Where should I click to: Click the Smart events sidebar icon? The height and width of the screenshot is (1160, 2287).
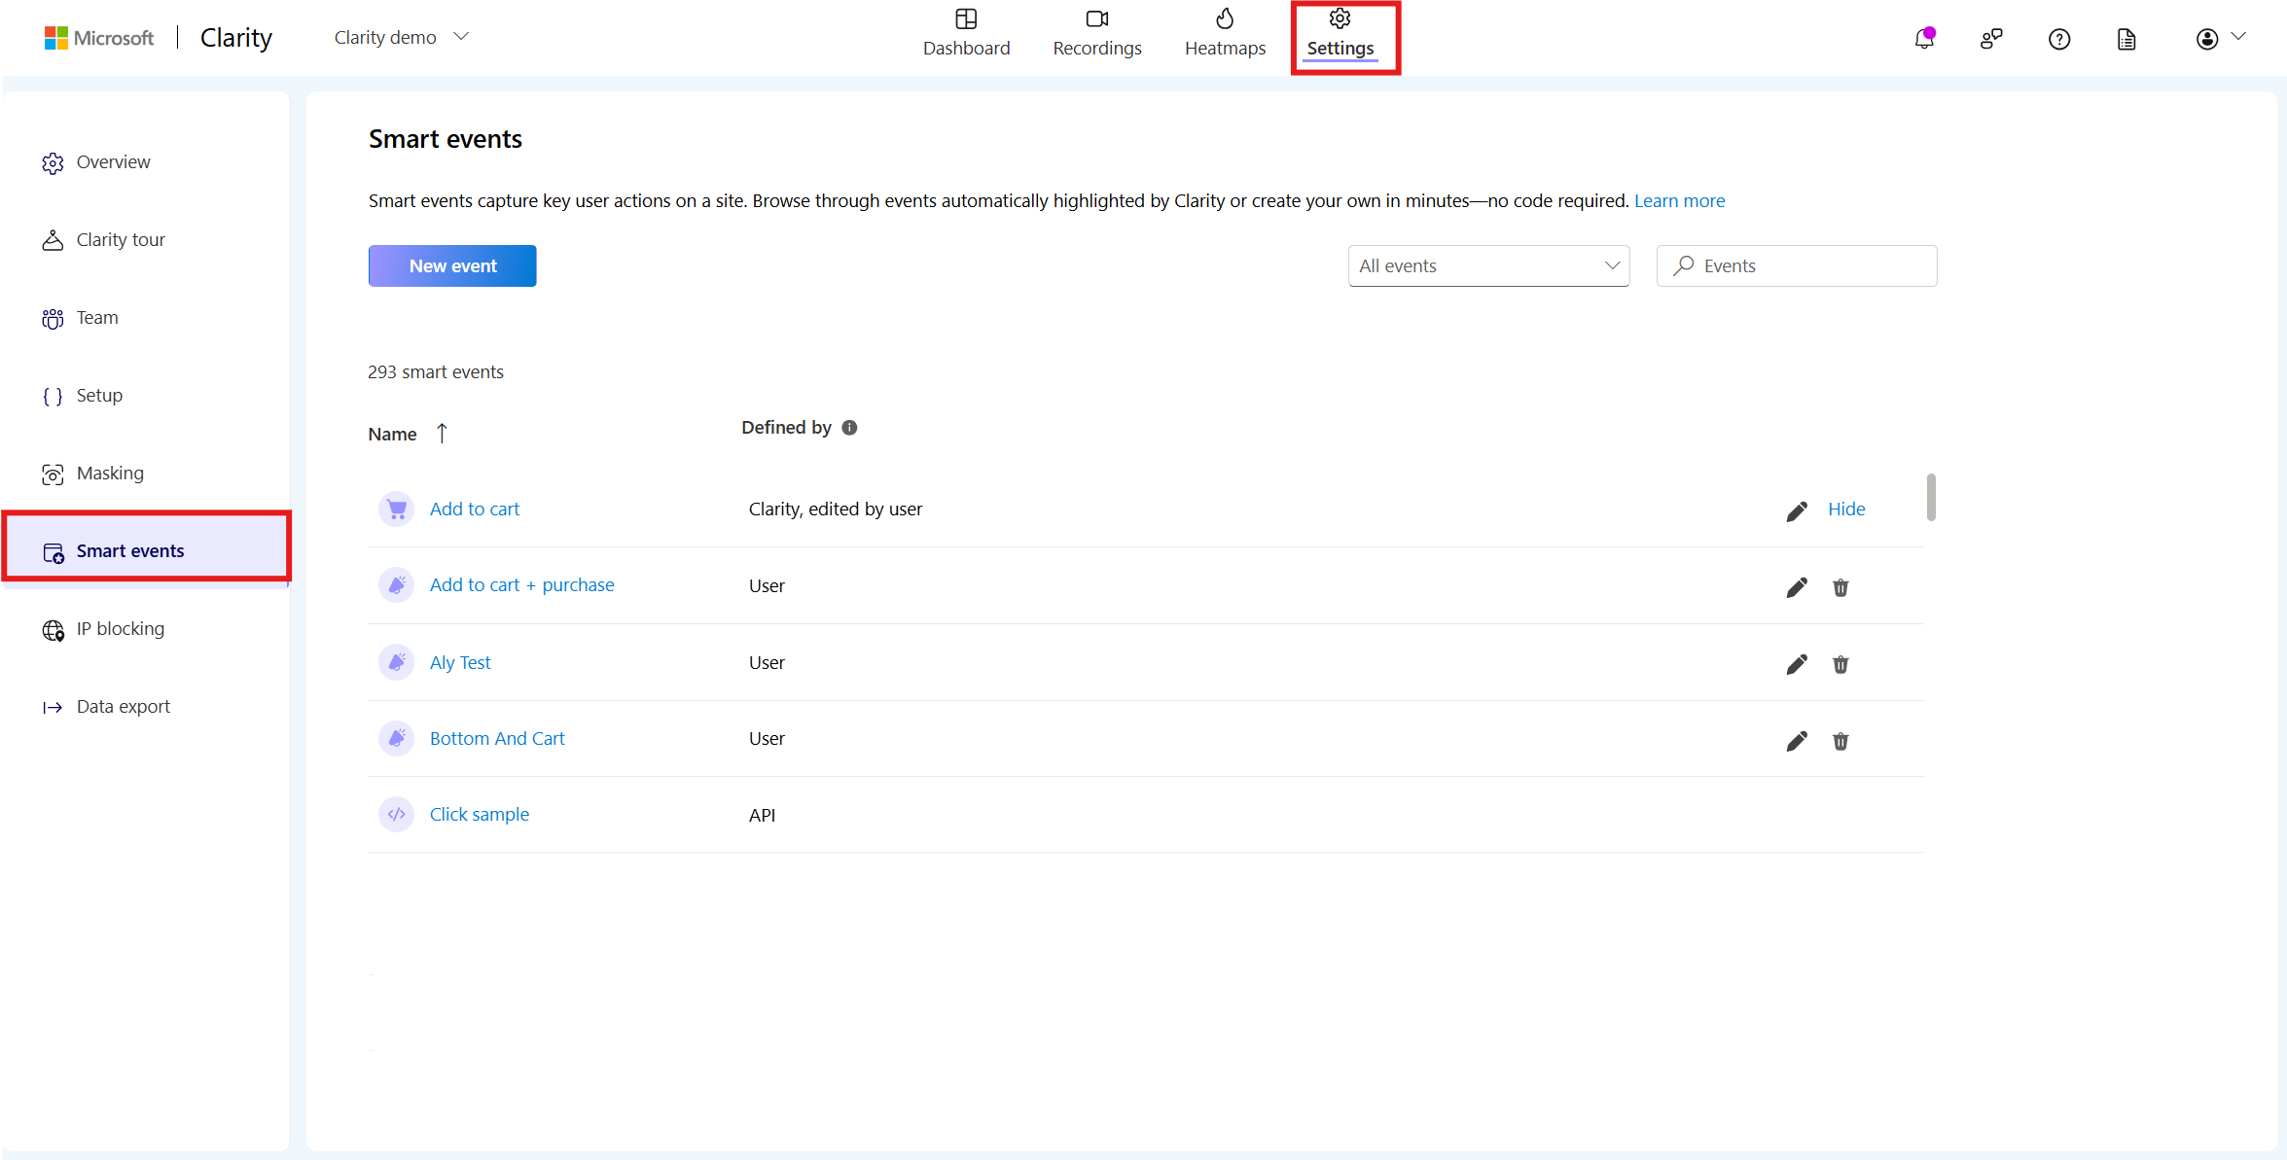[52, 549]
